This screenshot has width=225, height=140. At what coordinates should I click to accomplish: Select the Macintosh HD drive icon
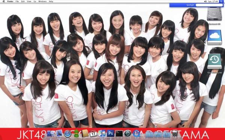[214, 14]
